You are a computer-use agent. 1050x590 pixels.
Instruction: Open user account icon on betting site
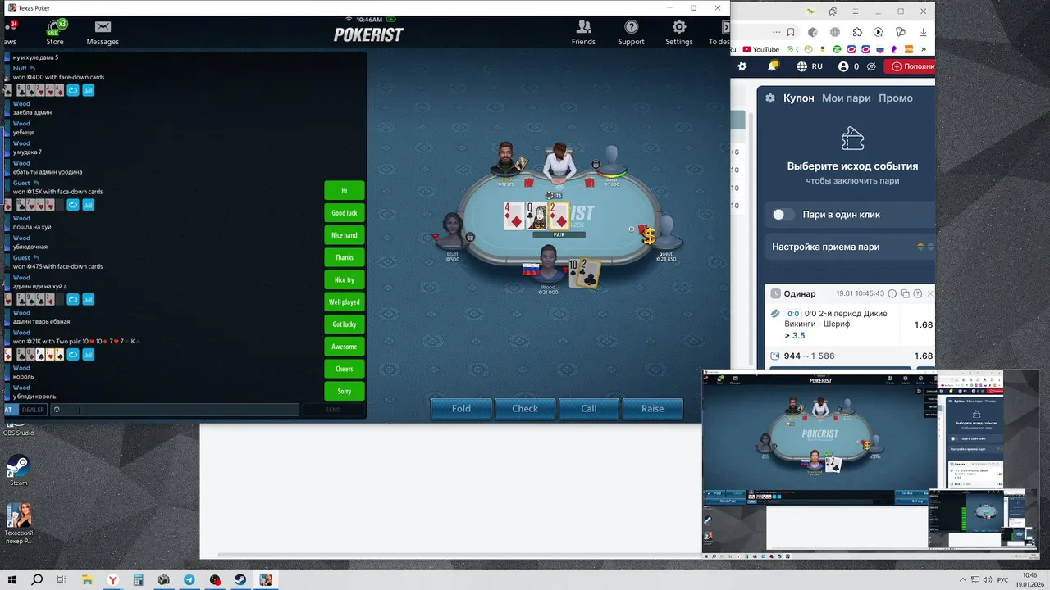(x=843, y=66)
